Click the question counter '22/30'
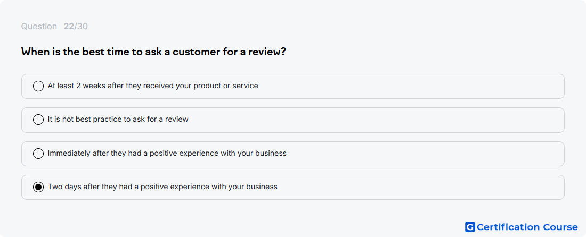This screenshot has width=586, height=237. 76,27
